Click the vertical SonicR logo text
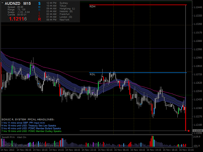The height and width of the screenshot is (152, 203). 39,11
